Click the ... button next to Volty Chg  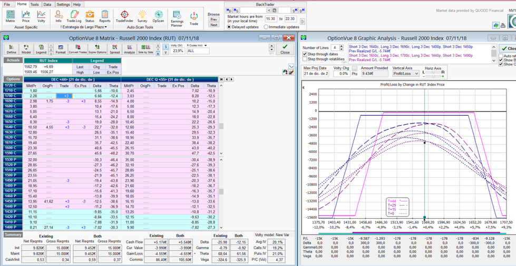(354, 69)
